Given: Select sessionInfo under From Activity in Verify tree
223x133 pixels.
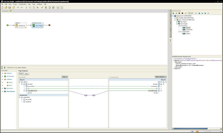Looking at the screenshot, I should coord(189,30).
